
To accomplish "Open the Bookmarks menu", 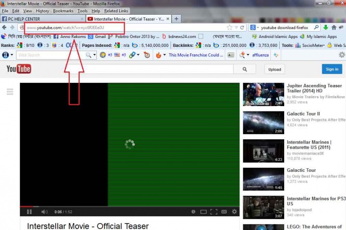I will tap(63, 11).
